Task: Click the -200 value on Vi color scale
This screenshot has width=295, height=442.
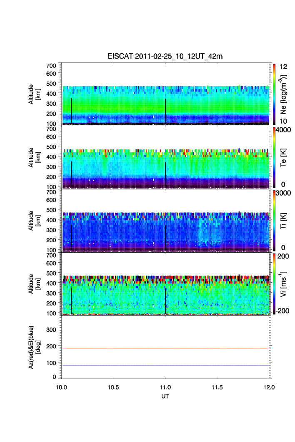Action: 282,310
